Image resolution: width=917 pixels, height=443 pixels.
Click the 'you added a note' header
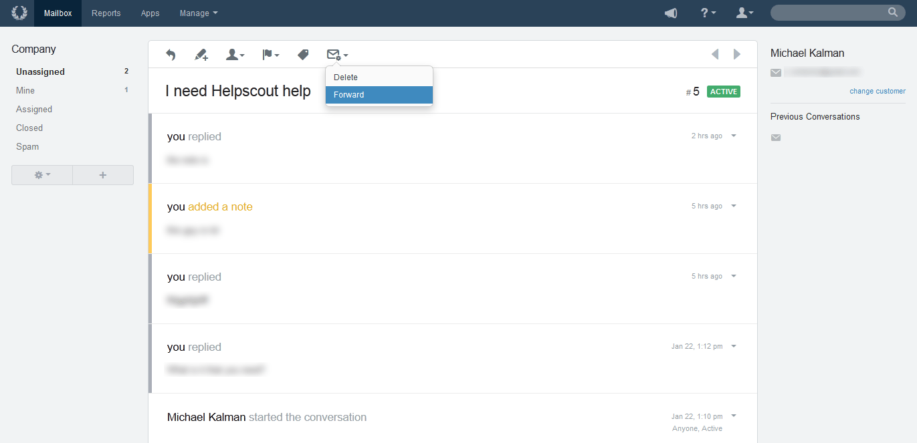[x=210, y=207]
